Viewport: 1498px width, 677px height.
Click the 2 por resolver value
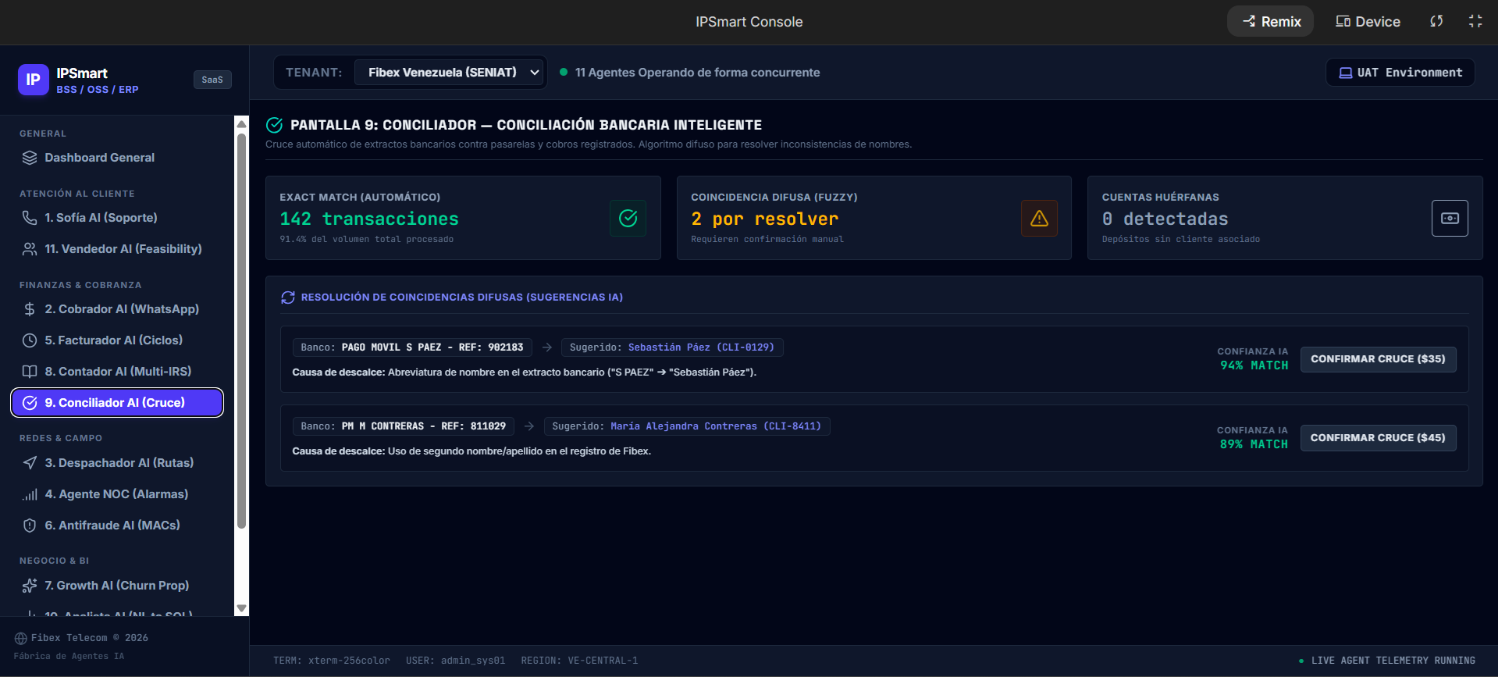(765, 219)
